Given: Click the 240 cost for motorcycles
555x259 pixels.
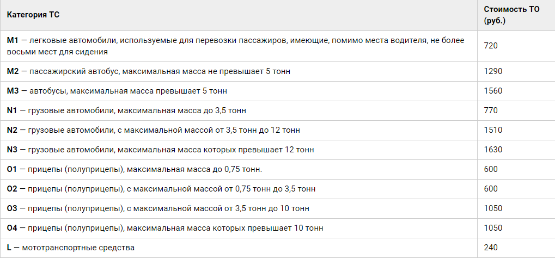Looking at the screenshot, I should click(x=491, y=248).
